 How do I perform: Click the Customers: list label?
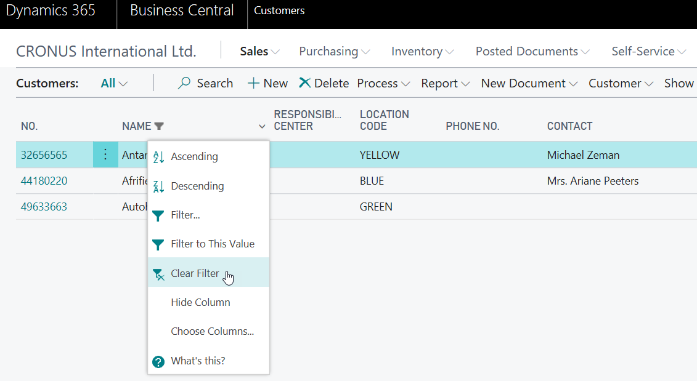47,83
